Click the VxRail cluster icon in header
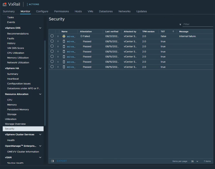Viewport: 215px width, 169px height. 5,4
